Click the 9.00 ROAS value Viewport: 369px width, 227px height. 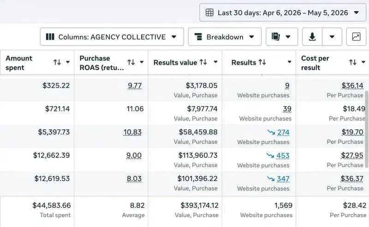(134, 156)
